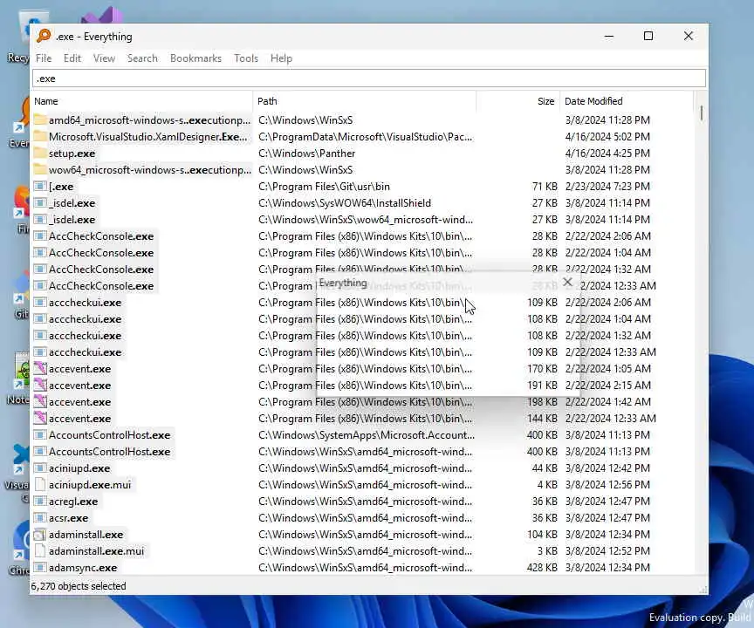Click the Everything magnifier icon in title bar
The width and height of the screenshot is (754, 628).
tap(44, 36)
